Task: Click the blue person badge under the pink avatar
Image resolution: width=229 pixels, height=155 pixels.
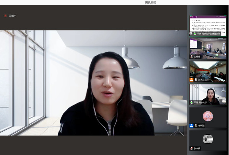Action: click(192, 126)
